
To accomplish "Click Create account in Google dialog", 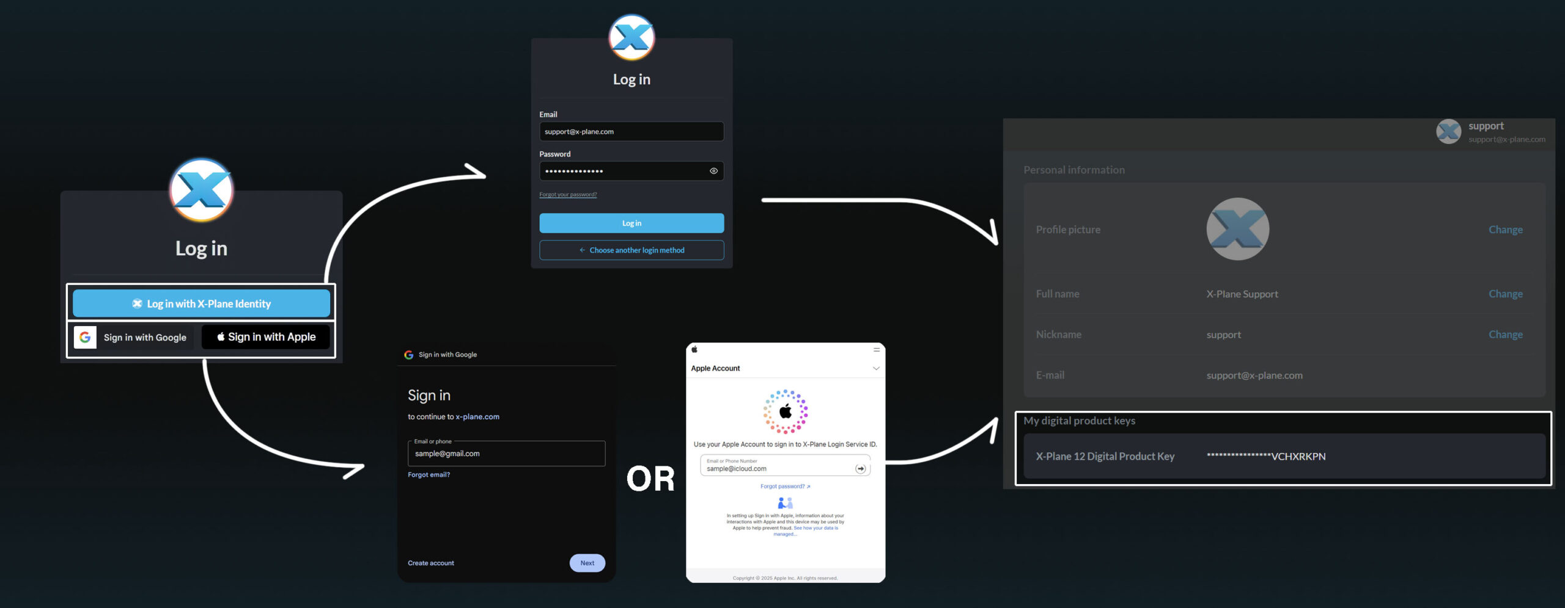I will (x=431, y=563).
